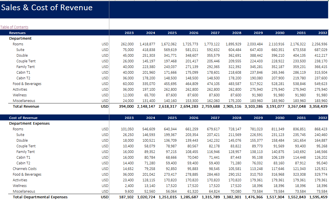Click Total Revenue value 3,358,439 for 2032
Viewport: 329px width, 200px height.
[x=318, y=107]
